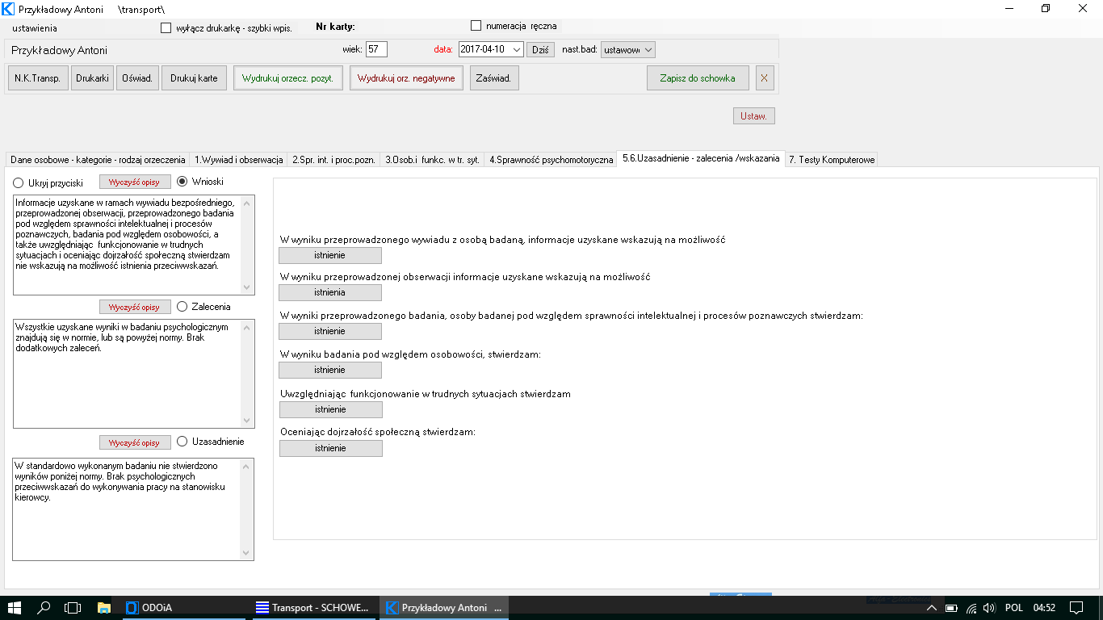Open the notification center icon

[1076, 607]
